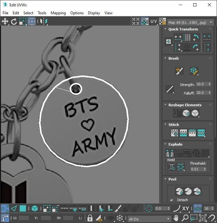Select the Pan view hand tool

(176, 218)
